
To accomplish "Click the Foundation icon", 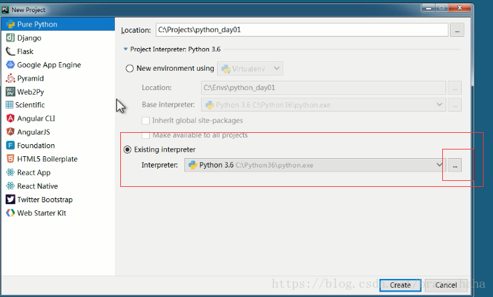I will [11, 145].
